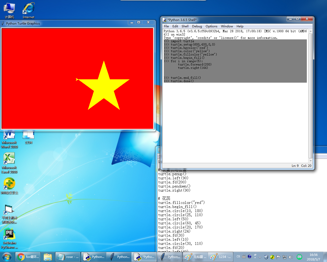327x262 pixels.
Task: Switch to the rose Notepad taskbar item
Action: [x=68, y=257]
